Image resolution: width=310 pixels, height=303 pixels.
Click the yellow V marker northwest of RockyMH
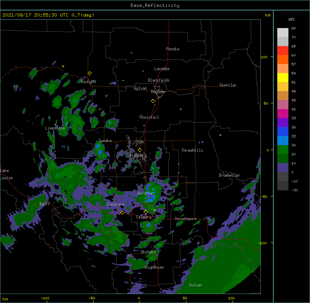coord(63,66)
